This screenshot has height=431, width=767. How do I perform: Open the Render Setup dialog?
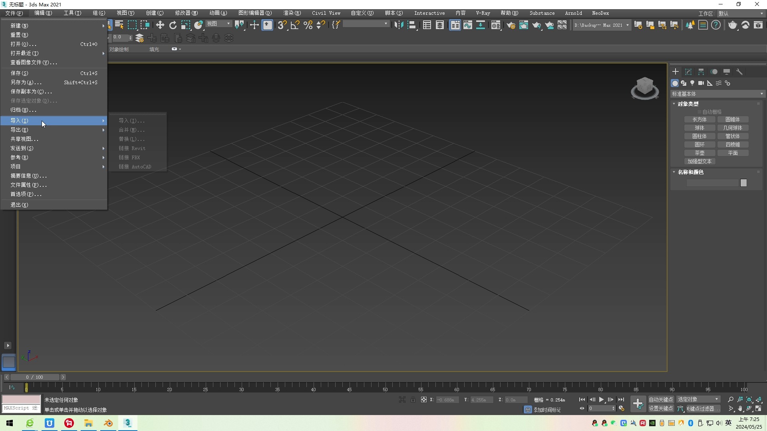point(511,25)
